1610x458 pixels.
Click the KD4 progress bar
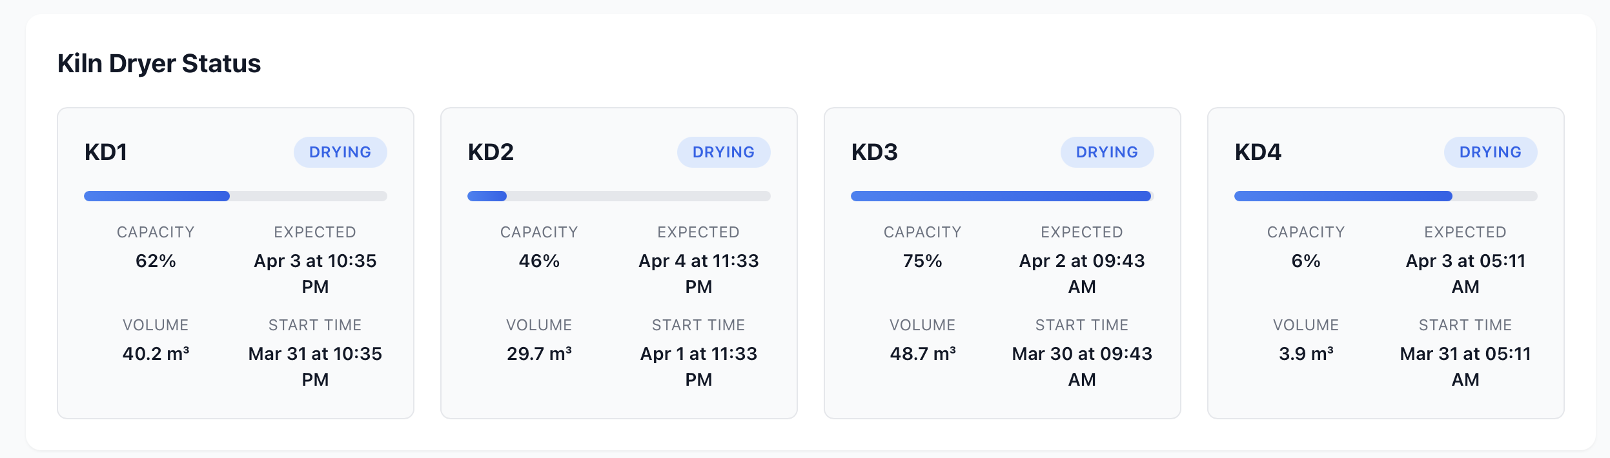(x=1386, y=196)
